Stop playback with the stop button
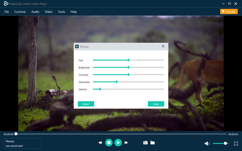The height and width of the screenshot is (151, 242). pos(109,143)
